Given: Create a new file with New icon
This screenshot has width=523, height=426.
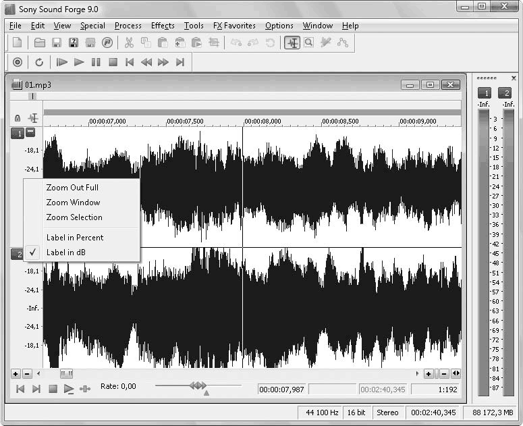Looking at the screenshot, I should [x=18, y=43].
